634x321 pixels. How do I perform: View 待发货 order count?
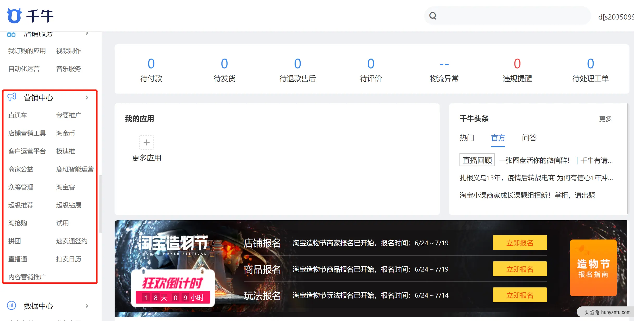point(224,70)
